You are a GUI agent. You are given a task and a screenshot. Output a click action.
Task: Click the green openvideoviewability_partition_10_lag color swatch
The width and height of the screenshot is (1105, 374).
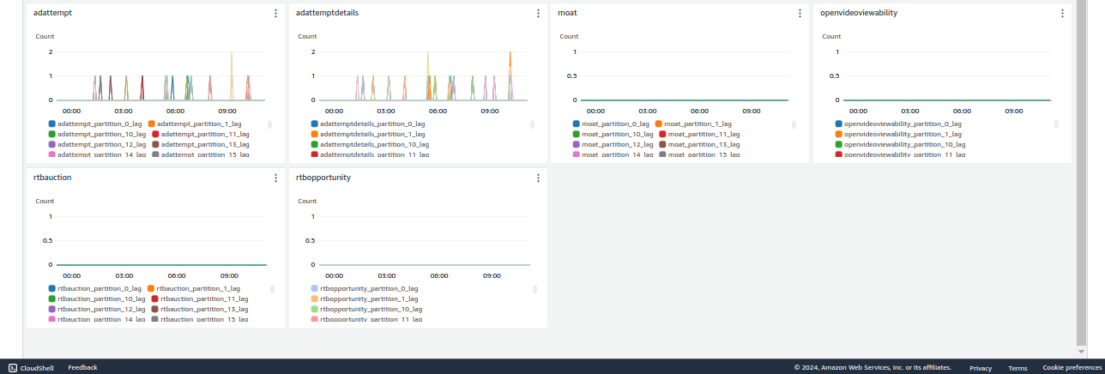tap(839, 144)
